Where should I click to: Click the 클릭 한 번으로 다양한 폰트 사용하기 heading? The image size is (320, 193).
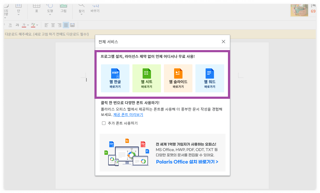pos(130,103)
